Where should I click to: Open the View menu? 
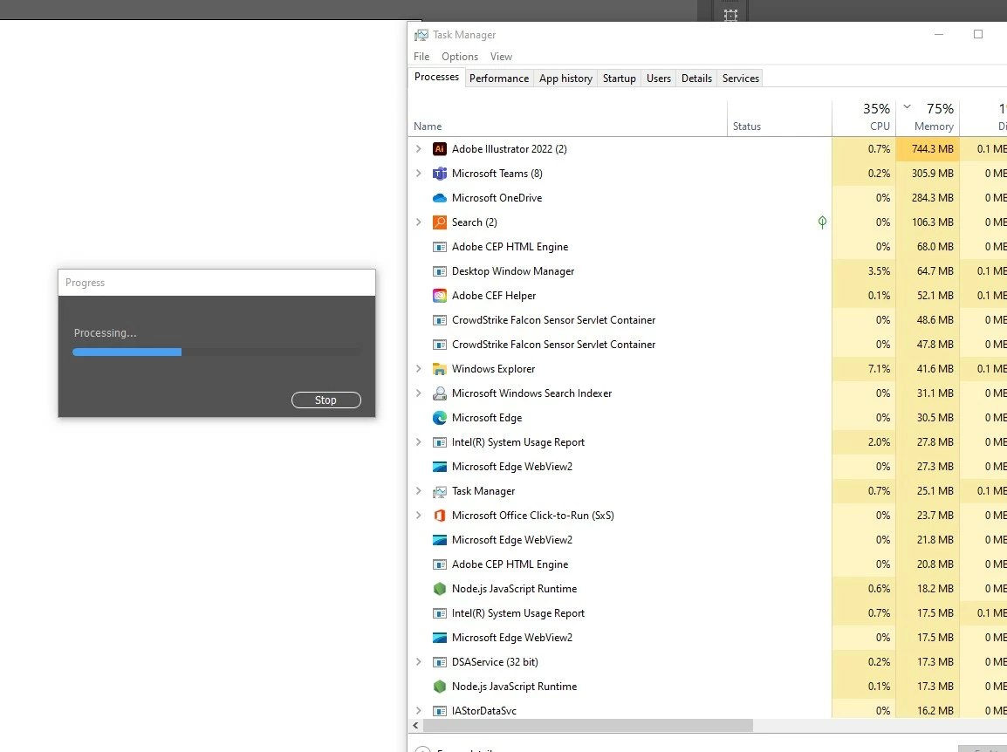point(501,57)
